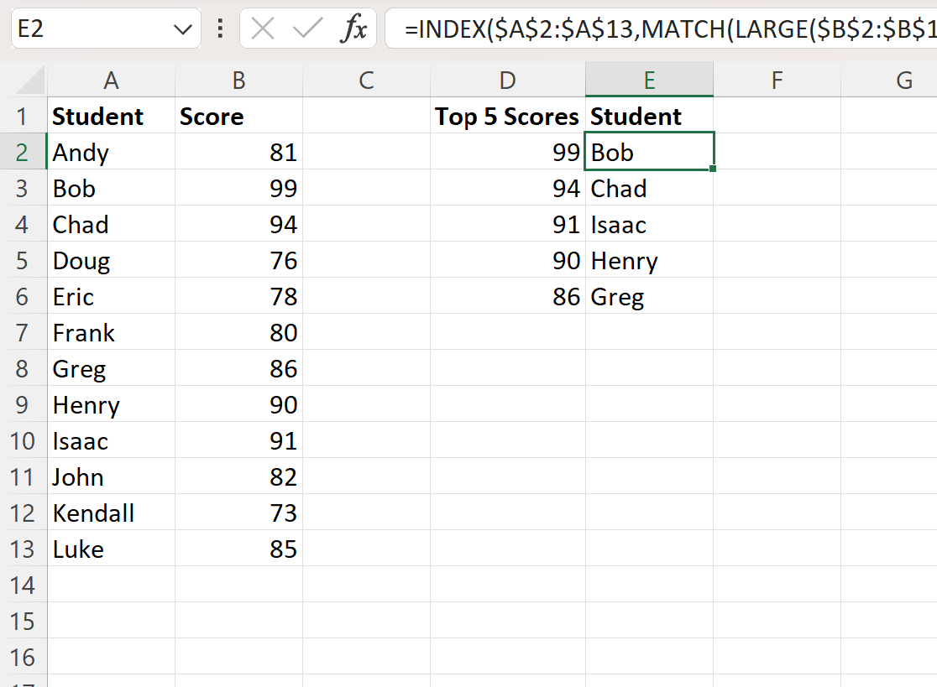
Task: Select the cell containing Doug
Action: [111, 260]
